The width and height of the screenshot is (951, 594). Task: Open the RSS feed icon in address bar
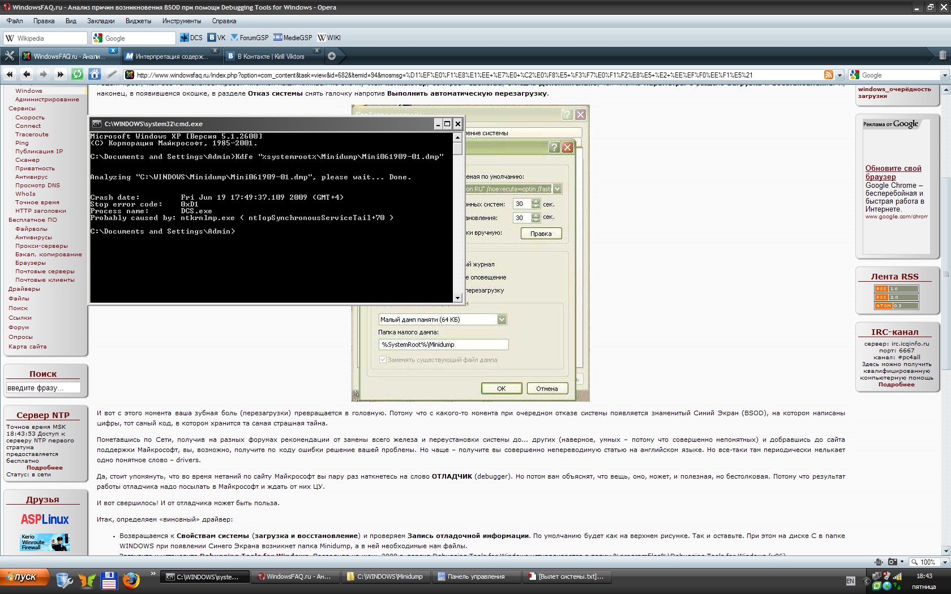828,75
